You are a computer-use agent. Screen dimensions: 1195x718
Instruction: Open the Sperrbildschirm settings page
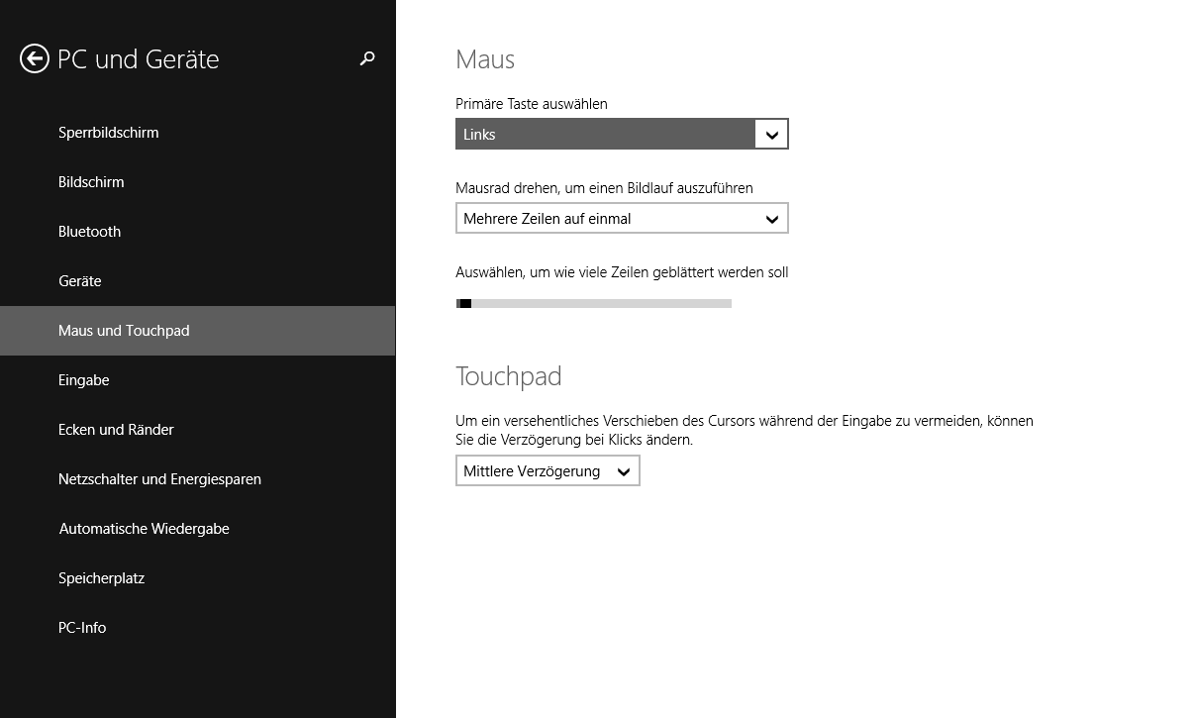108,133
